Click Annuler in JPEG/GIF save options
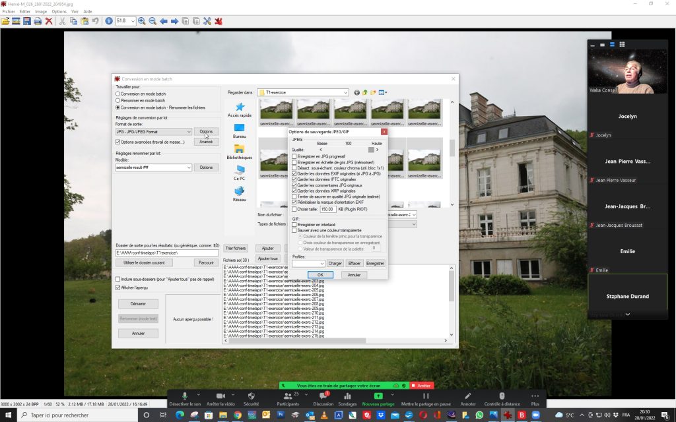676x422 pixels. coord(354,275)
